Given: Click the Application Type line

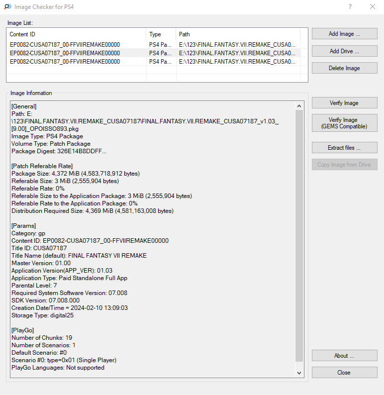Looking at the screenshot, I should coord(69,278).
